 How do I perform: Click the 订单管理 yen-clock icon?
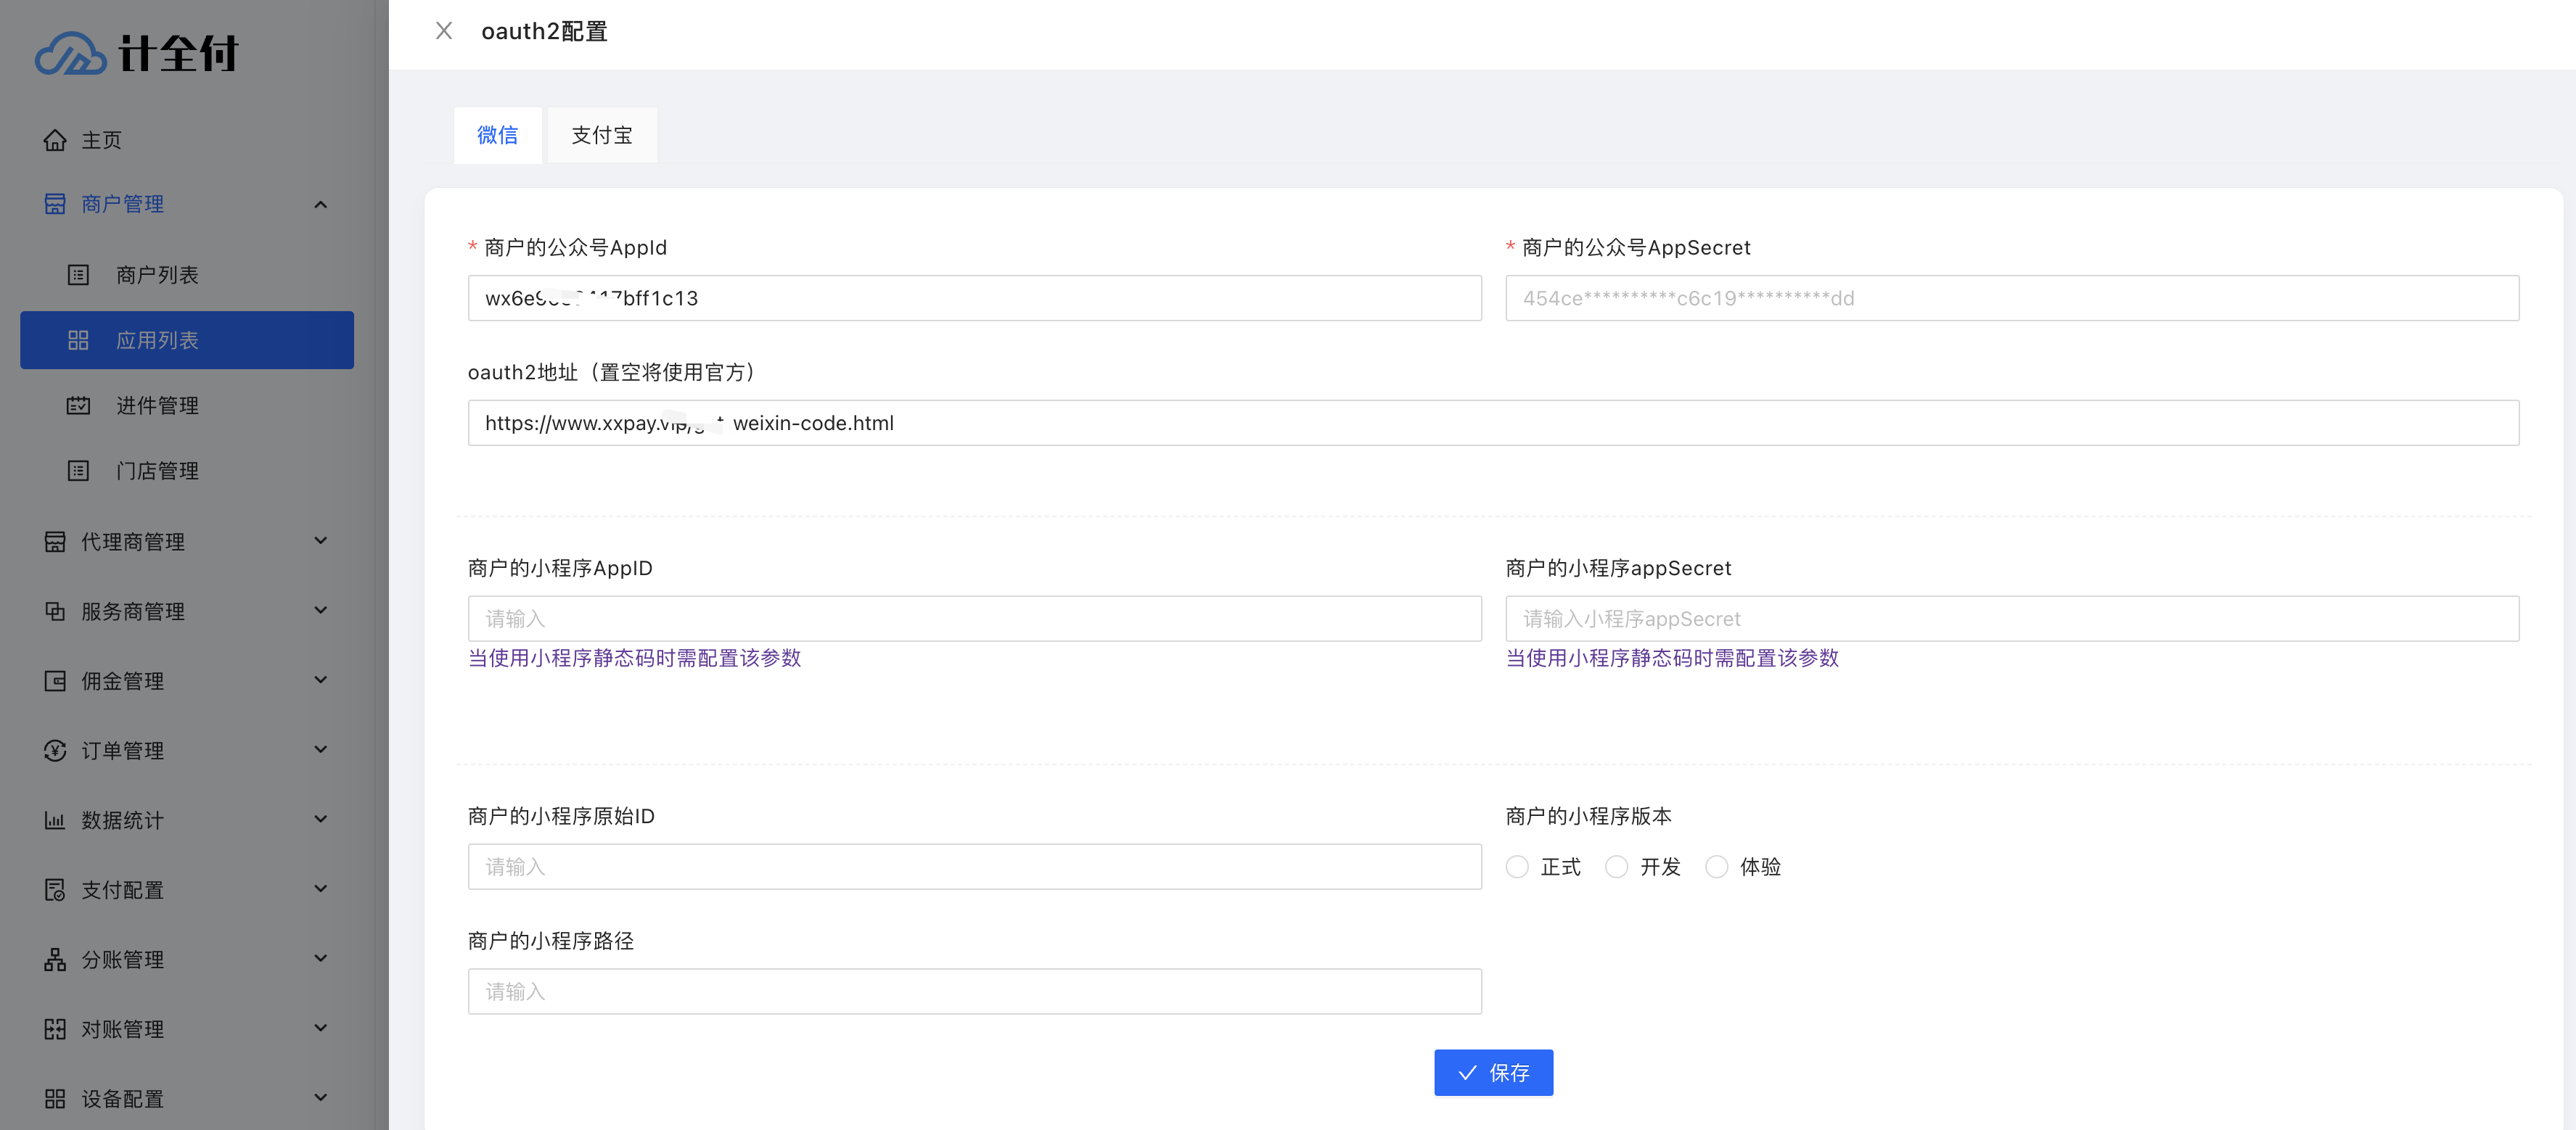(x=55, y=751)
